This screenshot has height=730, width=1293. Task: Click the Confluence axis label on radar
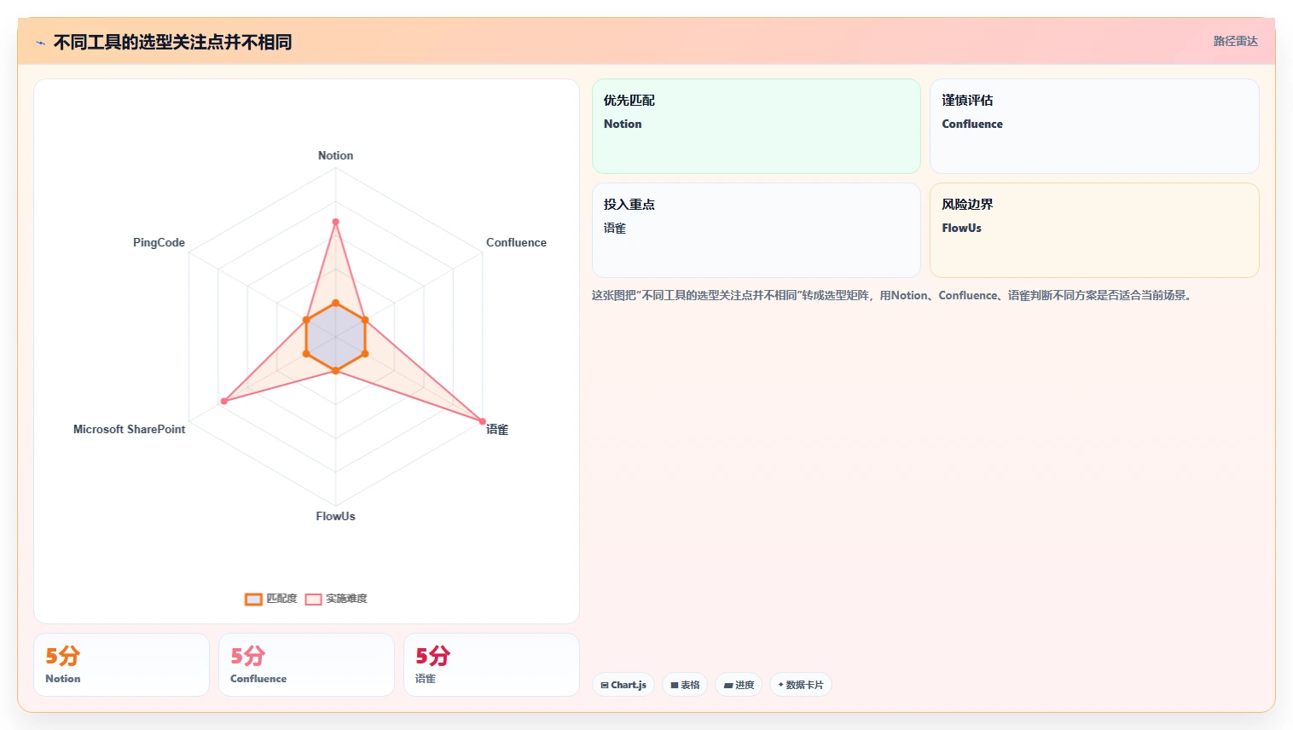516,242
